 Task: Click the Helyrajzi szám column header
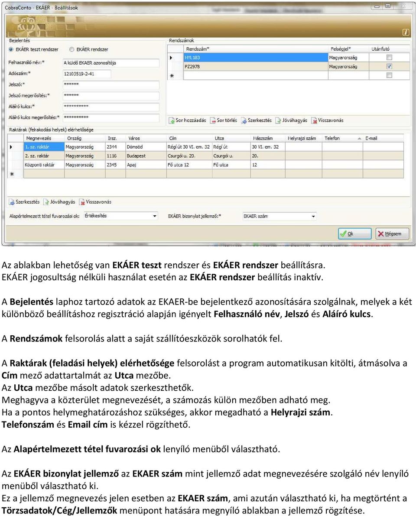point(303,138)
